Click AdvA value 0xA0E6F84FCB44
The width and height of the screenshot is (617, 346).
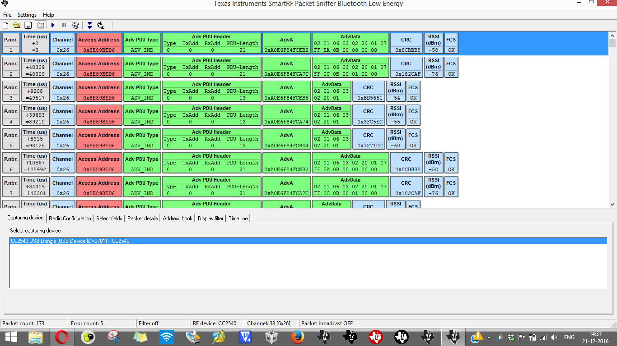[x=286, y=146]
